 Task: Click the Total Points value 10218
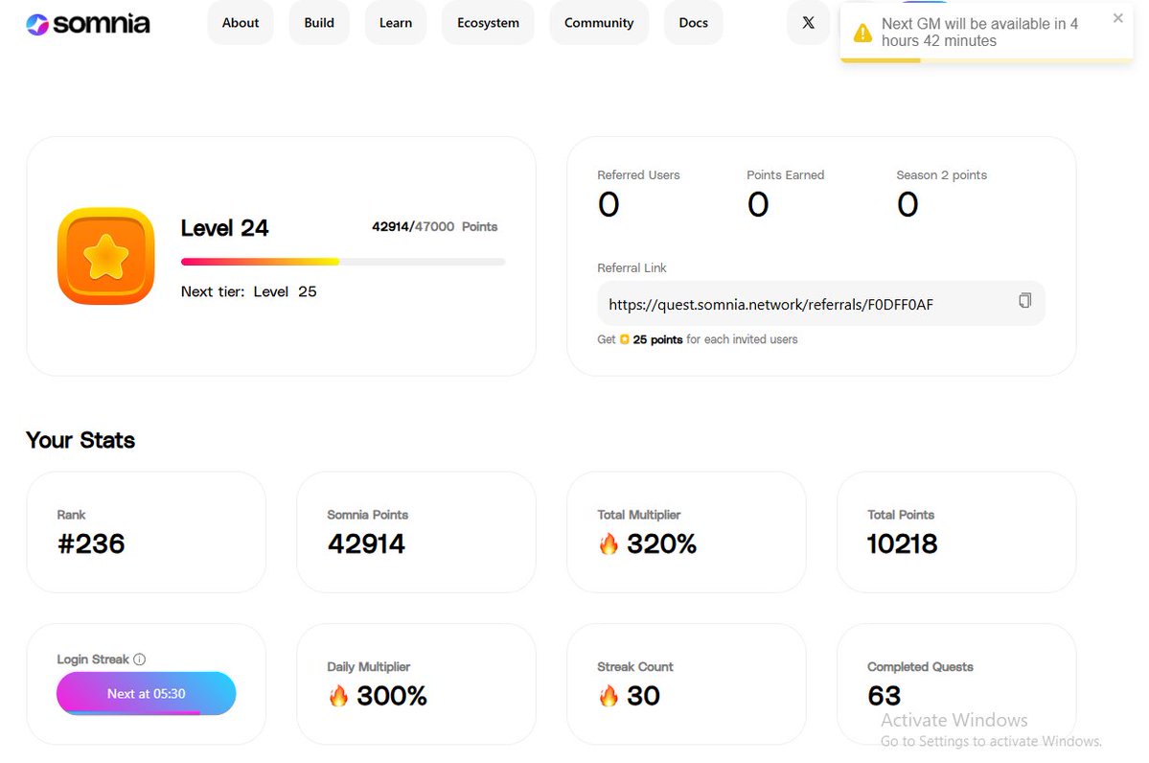coord(902,543)
